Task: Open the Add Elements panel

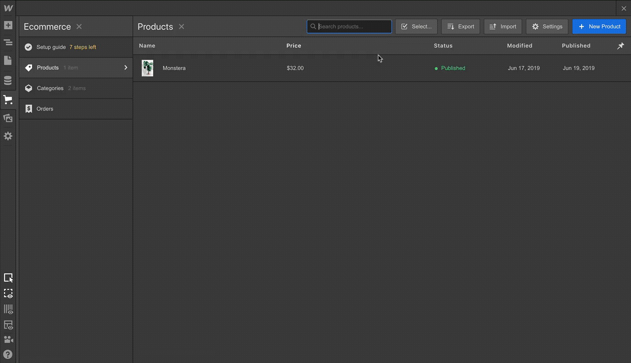Action: pyautogui.click(x=8, y=25)
